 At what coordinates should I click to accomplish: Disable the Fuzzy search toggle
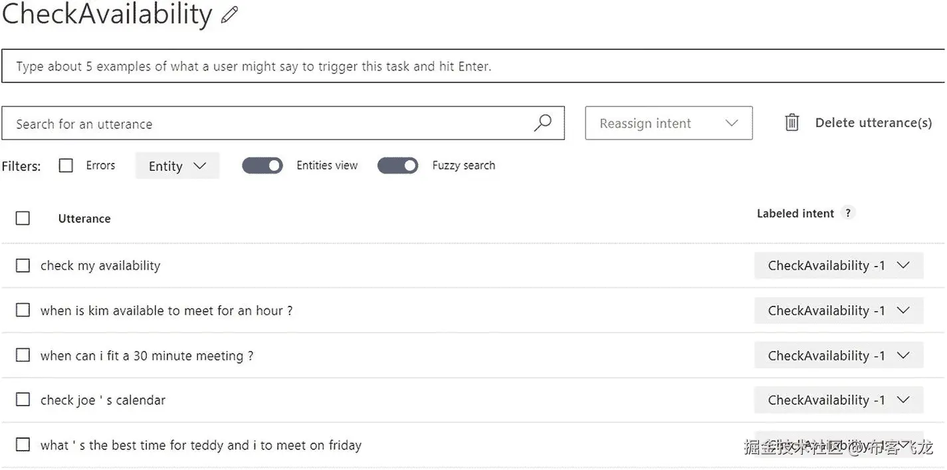tap(397, 166)
